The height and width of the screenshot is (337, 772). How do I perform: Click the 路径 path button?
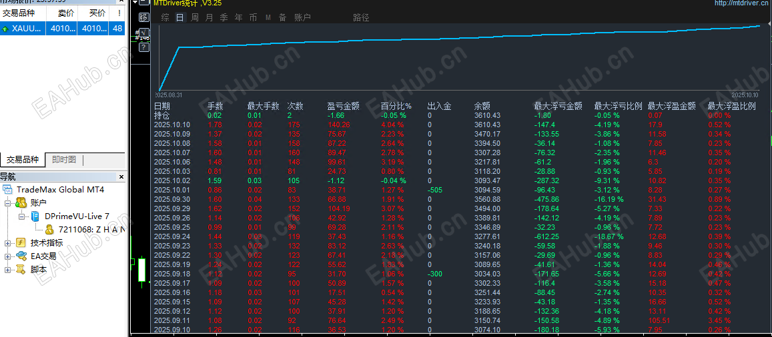[x=362, y=18]
